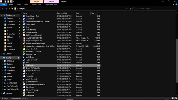The width and height of the screenshot is (178, 100).
Task: Open the Home ribbon tab
Action: 11,4
